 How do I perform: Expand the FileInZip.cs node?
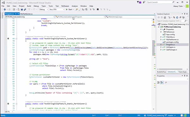click(161, 37)
